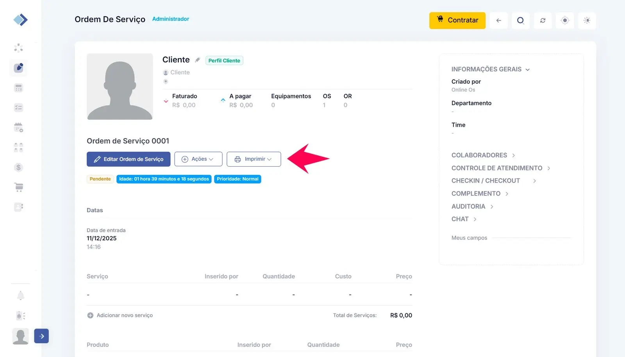Image resolution: width=625 pixels, height=357 pixels.
Task: Go back using the left arrow icon
Action: (498, 20)
